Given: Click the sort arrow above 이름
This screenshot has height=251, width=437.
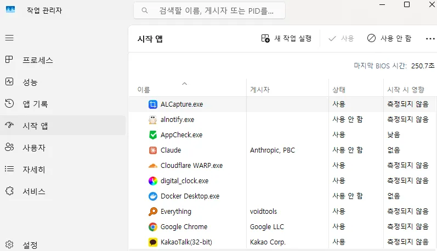Looking at the screenshot, I should click(x=184, y=83).
